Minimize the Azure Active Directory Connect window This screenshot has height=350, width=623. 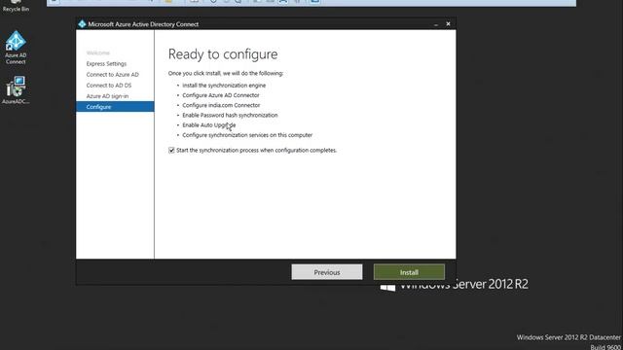click(x=436, y=24)
